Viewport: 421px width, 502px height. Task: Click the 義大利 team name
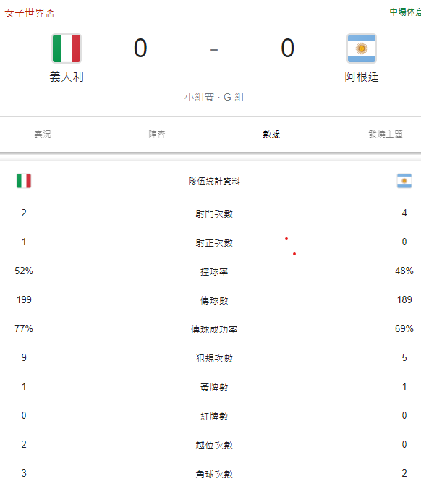tap(67, 77)
